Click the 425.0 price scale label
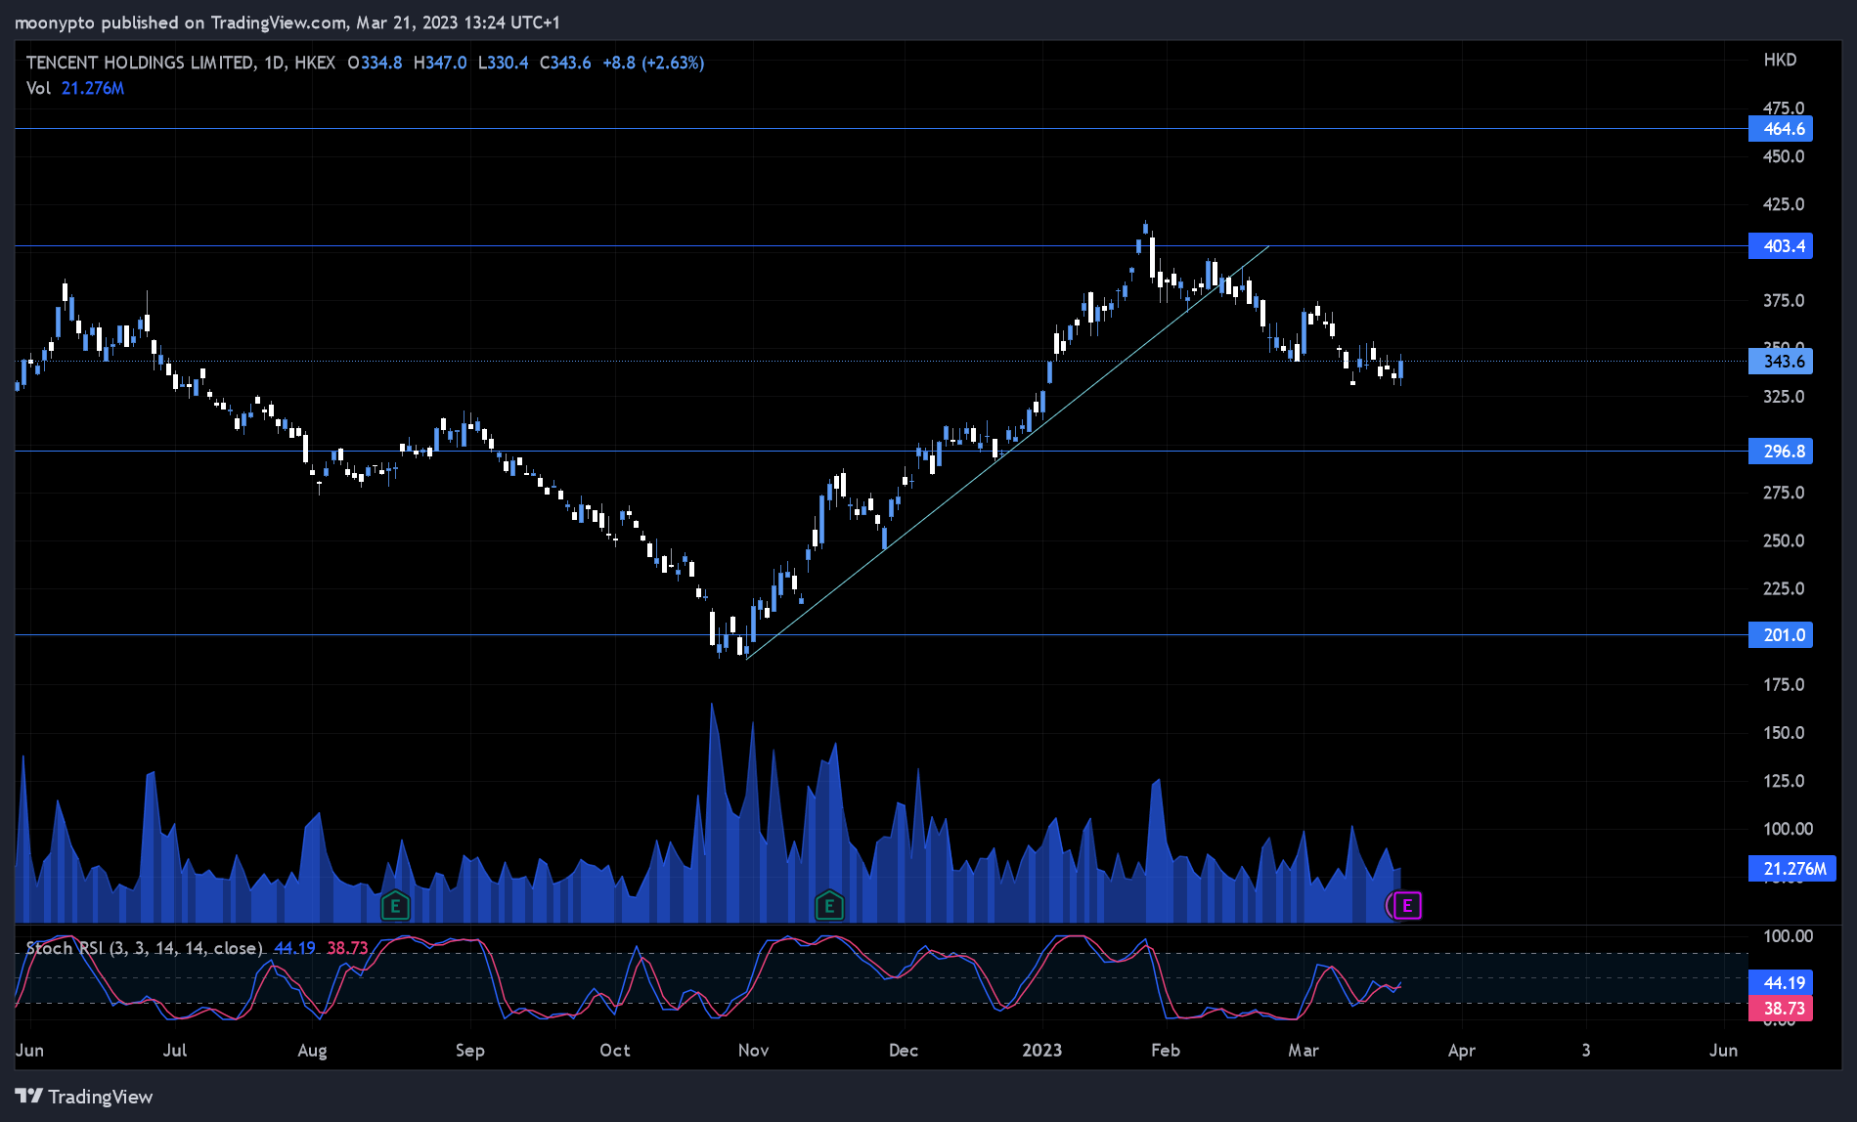This screenshot has height=1122, width=1857. coord(1784,204)
